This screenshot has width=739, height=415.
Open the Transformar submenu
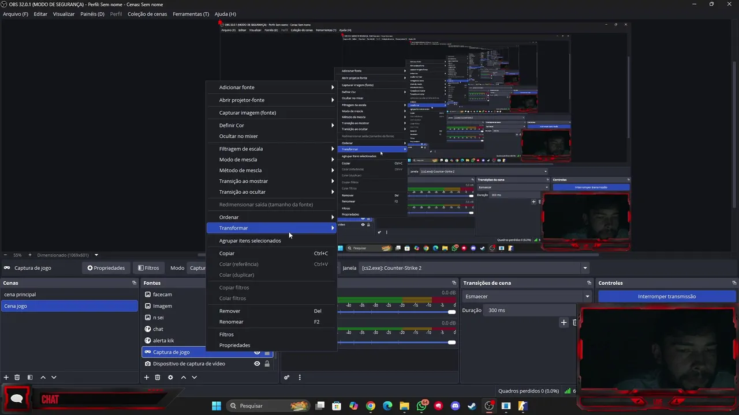point(271,228)
